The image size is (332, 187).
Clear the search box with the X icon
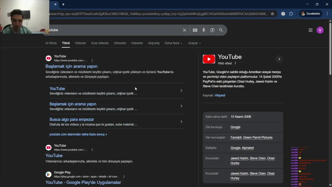pyautogui.click(x=184, y=30)
